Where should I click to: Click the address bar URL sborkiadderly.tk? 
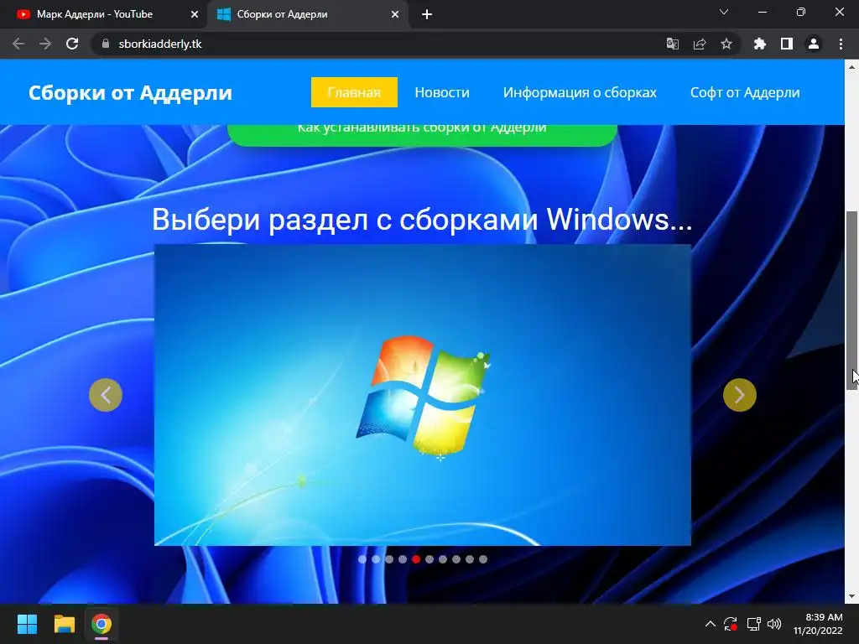pyautogui.click(x=160, y=44)
